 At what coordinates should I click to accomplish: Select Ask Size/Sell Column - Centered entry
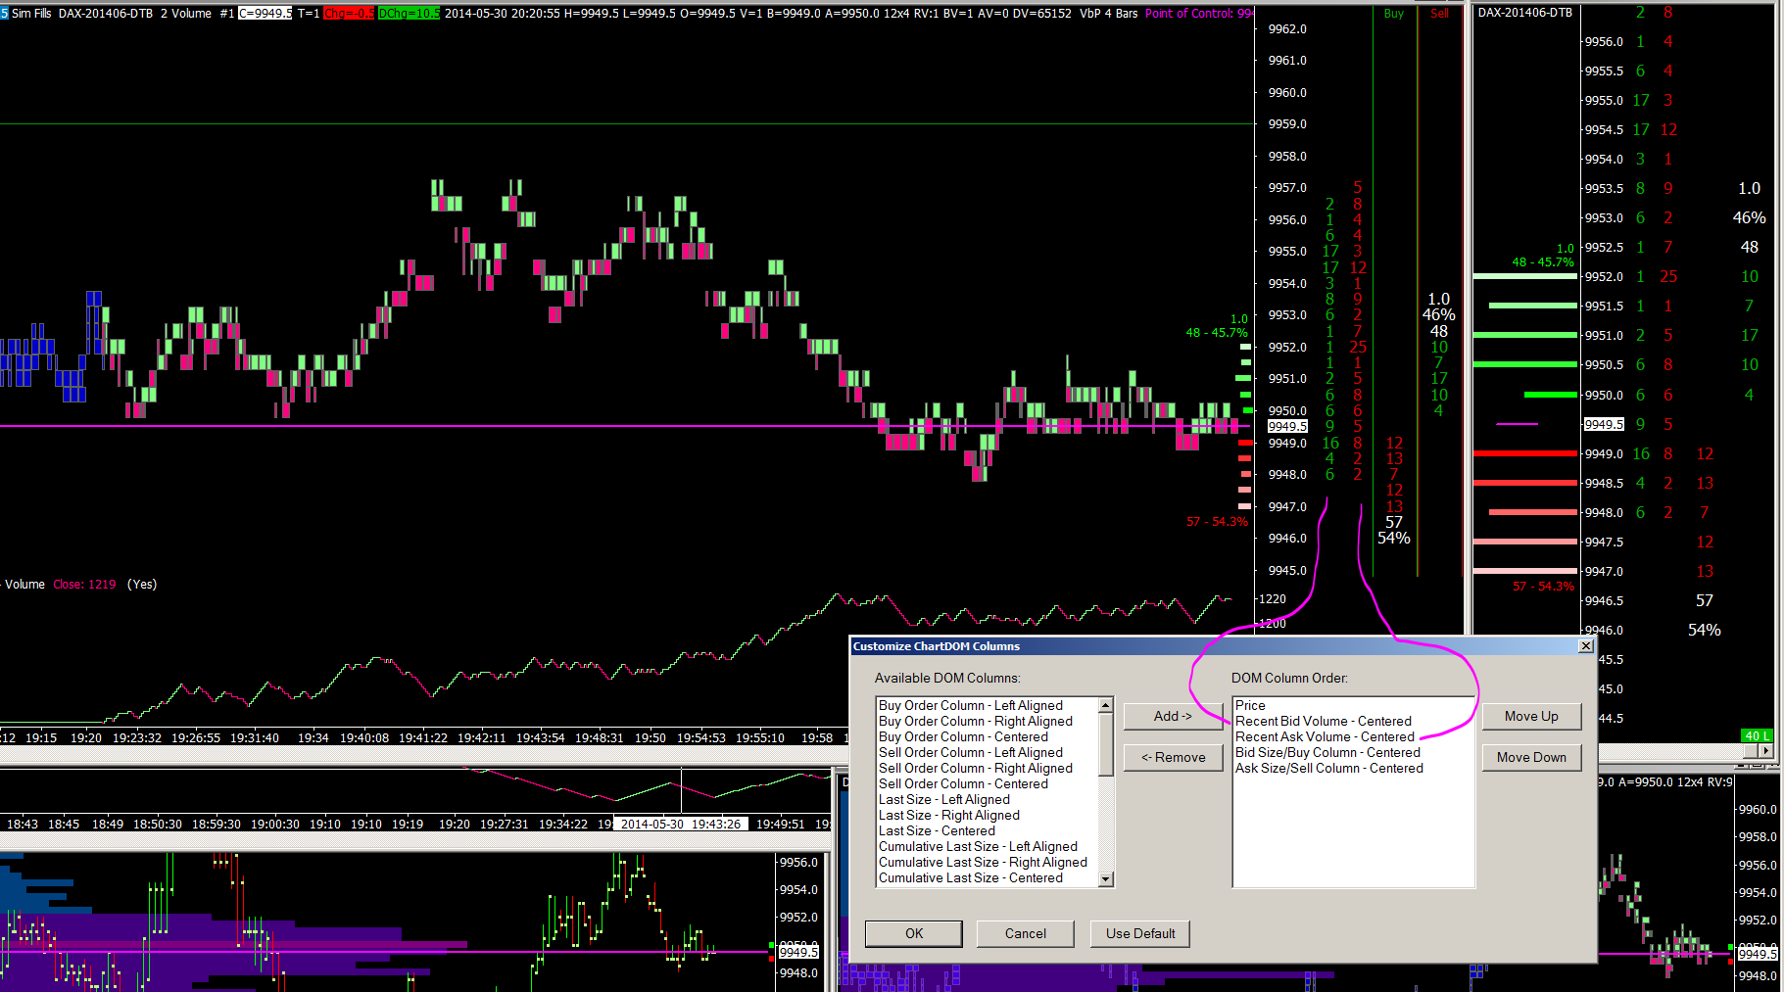click(1328, 769)
